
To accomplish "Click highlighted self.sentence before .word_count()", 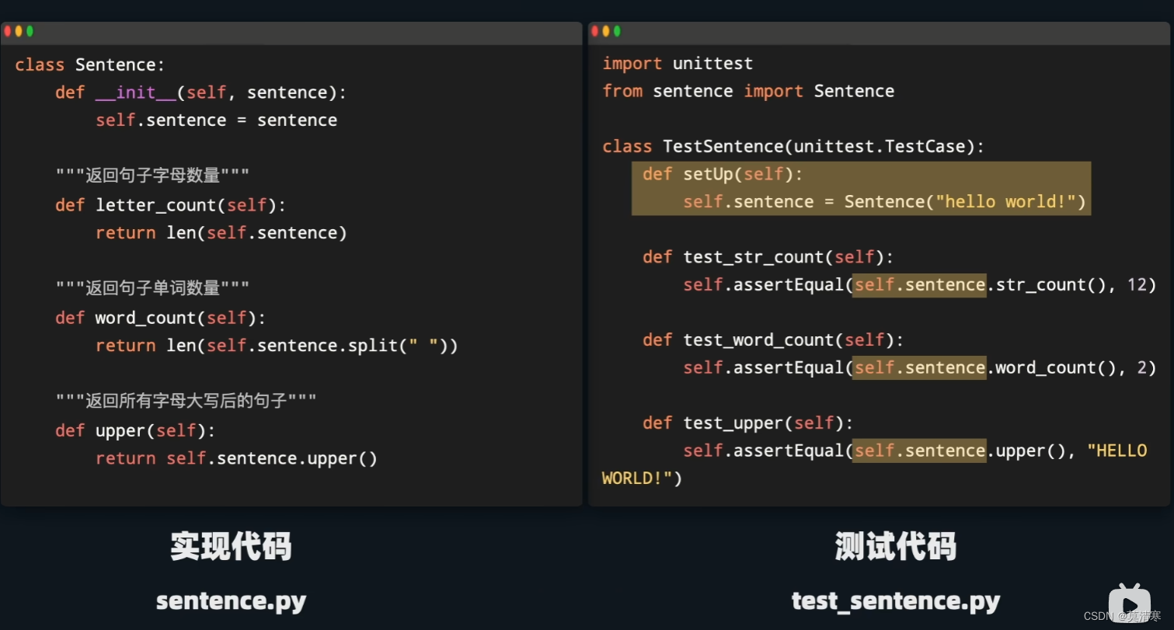I will pyautogui.click(x=920, y=368).
